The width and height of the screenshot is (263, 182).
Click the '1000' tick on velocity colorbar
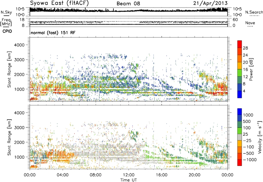(x=248, y=115)
